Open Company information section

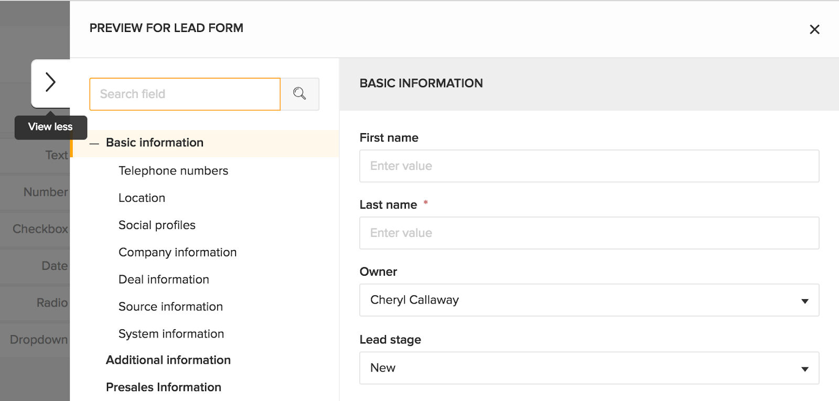click(177, 253)
